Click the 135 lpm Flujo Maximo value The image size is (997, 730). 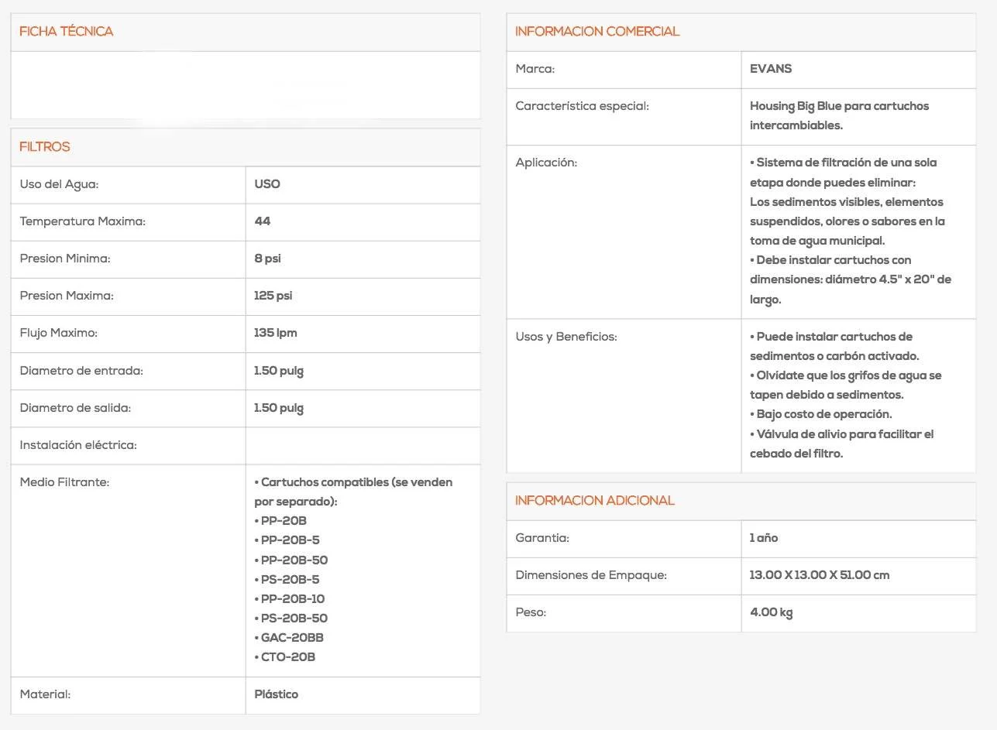(x=275, y=333)
